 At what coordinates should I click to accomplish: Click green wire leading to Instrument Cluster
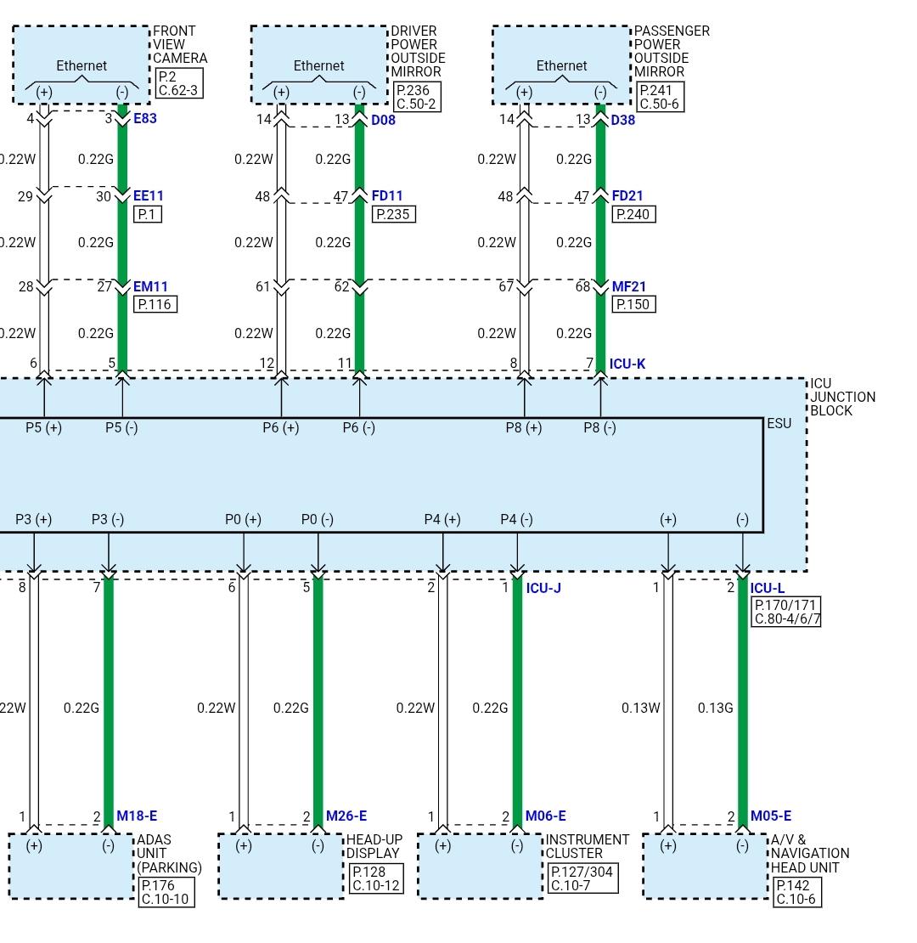[x=517, y=701]
